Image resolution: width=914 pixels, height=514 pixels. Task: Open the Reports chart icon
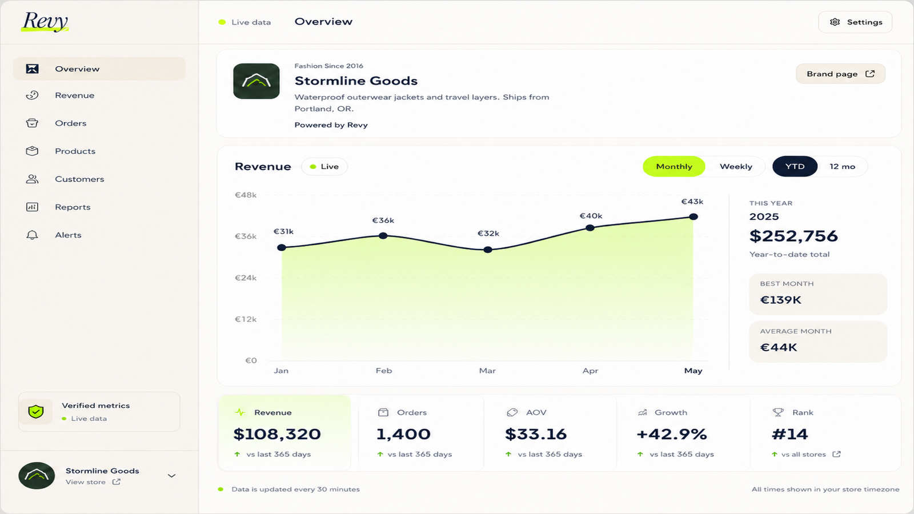(x=32, y=207)
